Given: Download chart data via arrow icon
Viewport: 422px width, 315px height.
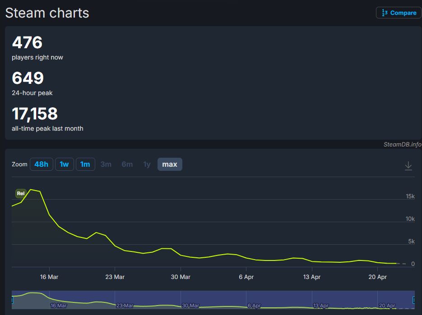Looking at the screenshot, I should (408, 165).
